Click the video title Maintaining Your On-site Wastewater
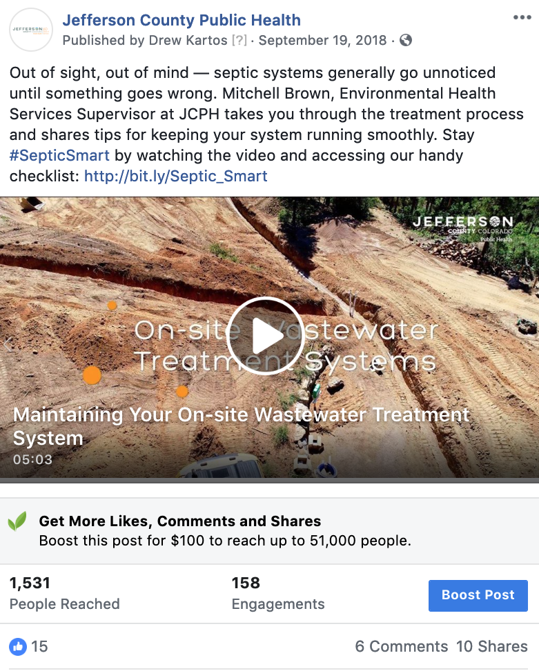 click(242, 426)
